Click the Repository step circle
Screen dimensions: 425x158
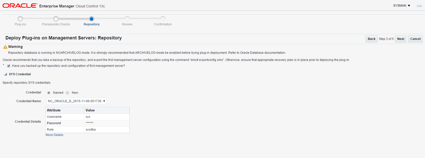[x=92, y=19]
